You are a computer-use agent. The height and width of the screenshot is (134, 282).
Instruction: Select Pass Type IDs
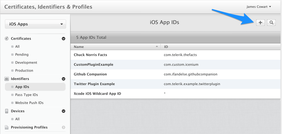click(26, 95)
